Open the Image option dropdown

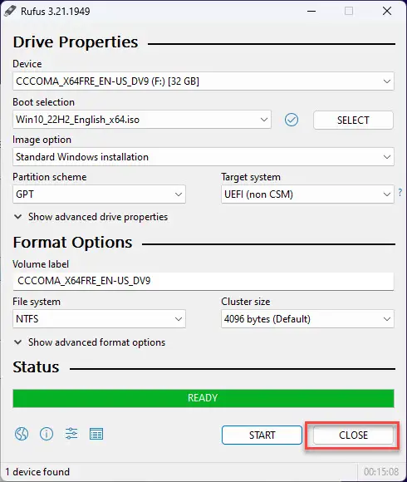(x=203, y=157)
